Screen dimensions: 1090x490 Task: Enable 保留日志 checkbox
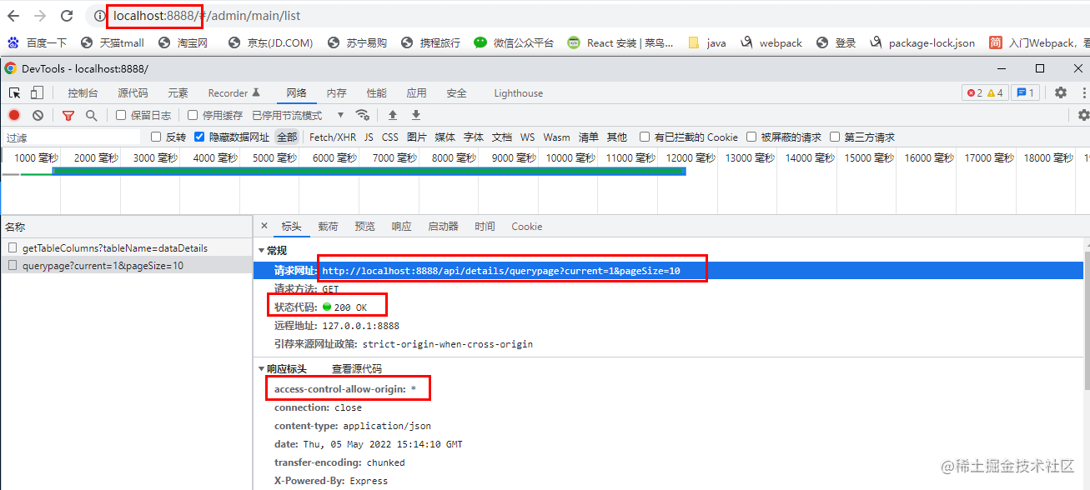pyautogui.click(x=121, y=115)
